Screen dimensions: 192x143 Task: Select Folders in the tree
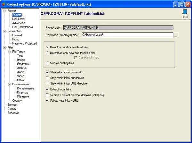tap(17, 15)
